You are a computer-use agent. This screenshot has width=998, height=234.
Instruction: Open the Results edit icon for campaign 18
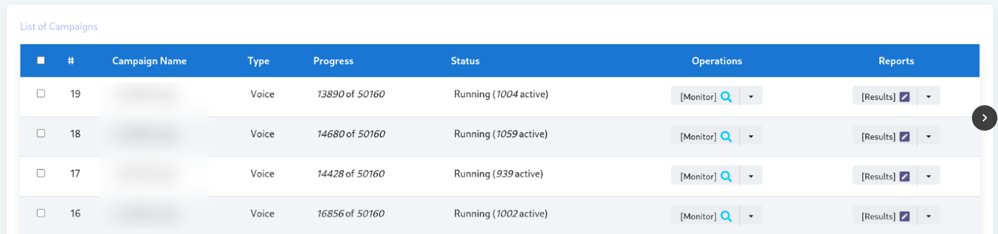point(905,136)
